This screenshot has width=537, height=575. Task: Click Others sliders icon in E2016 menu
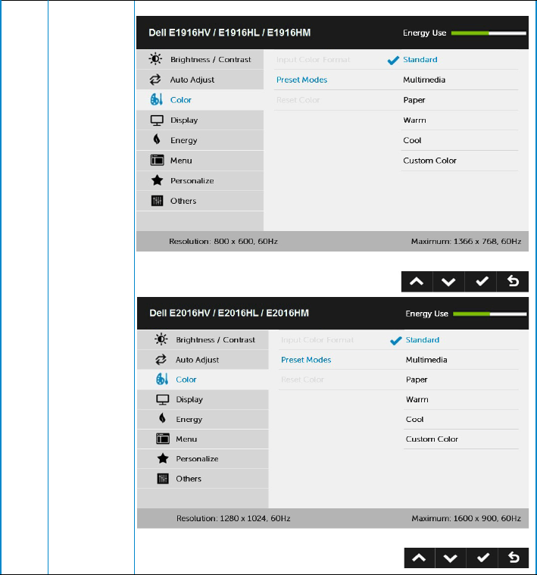point(163,479)
